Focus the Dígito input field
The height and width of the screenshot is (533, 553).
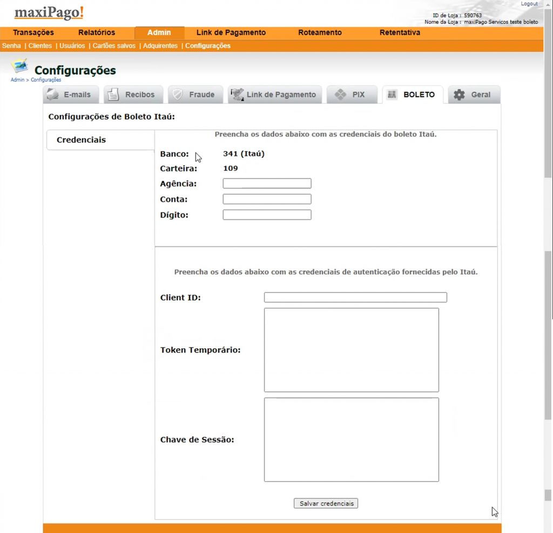click(x=267, y=215)
